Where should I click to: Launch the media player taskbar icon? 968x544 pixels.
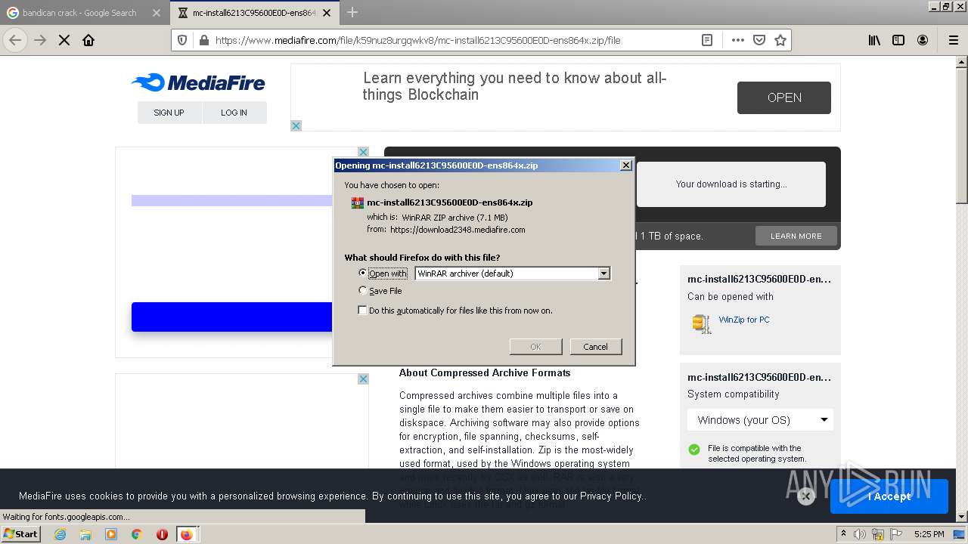[x=111, y=534]
